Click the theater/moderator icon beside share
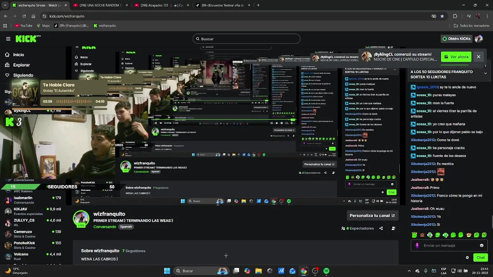The width and height of the screenshot is (493, 277). click(x=393, y=228)
